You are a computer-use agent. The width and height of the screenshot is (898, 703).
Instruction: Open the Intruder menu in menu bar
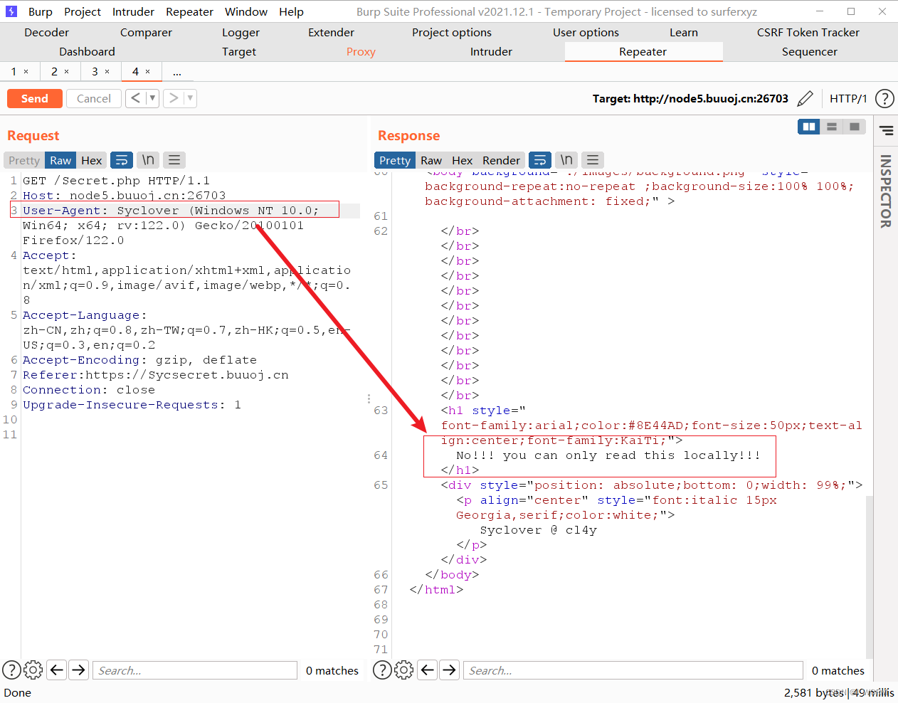point(133,11)
